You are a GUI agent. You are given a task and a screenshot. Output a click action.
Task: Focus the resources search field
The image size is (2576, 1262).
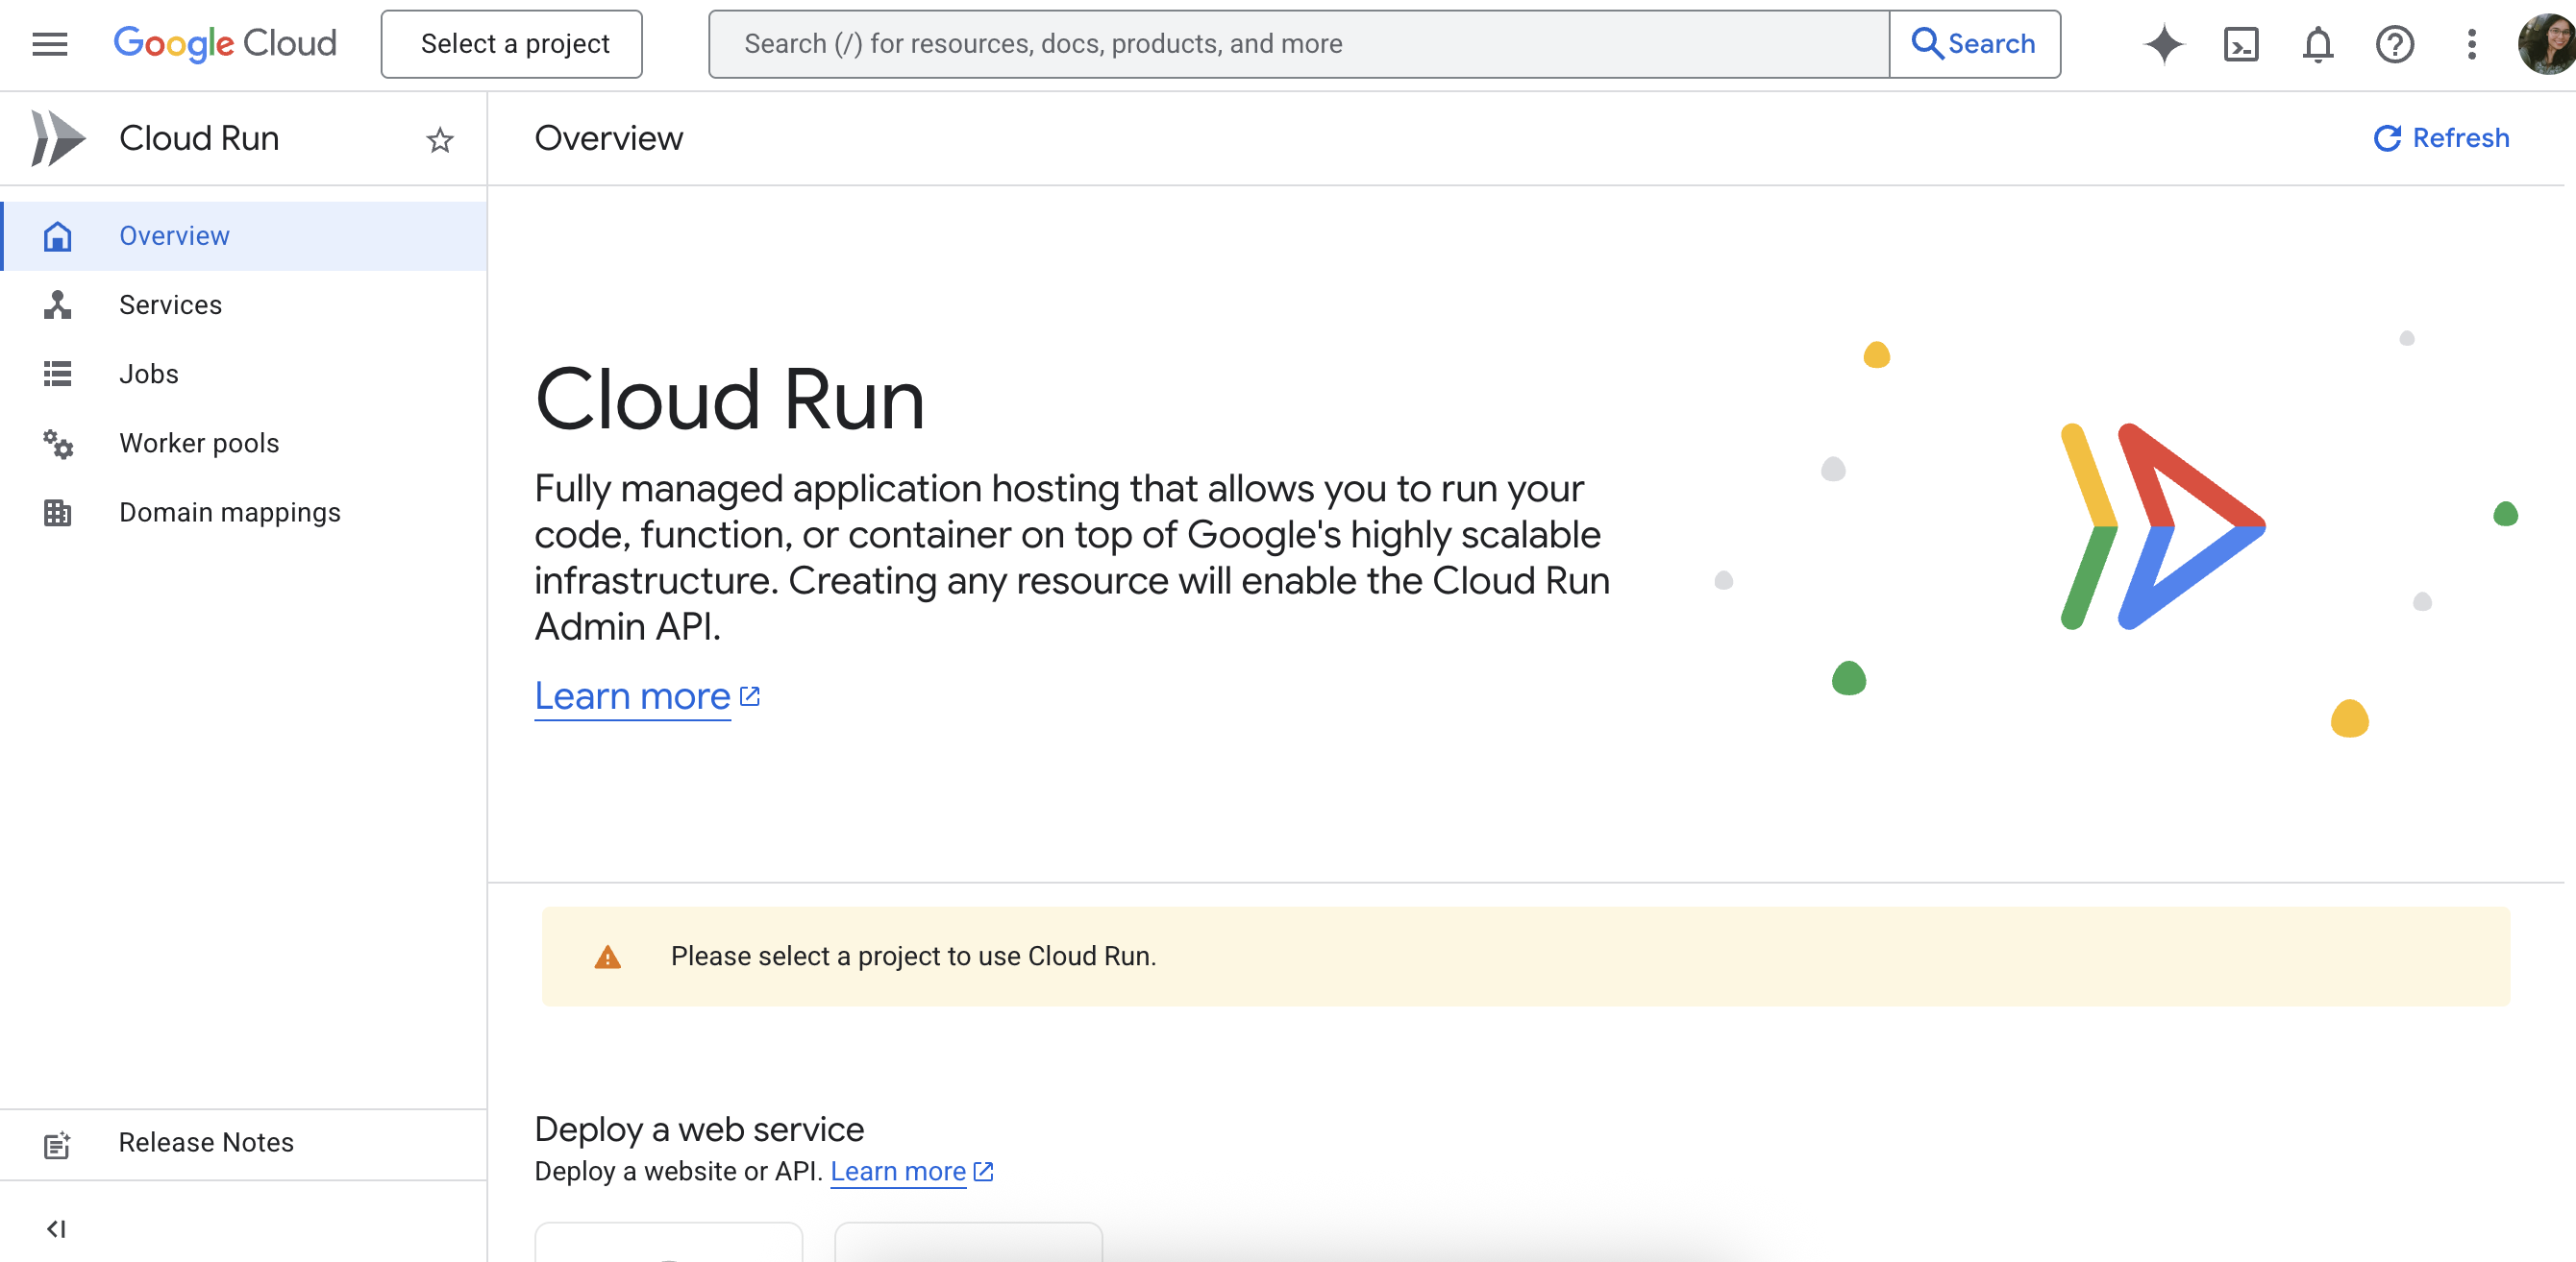click(x=1298, y=44)
